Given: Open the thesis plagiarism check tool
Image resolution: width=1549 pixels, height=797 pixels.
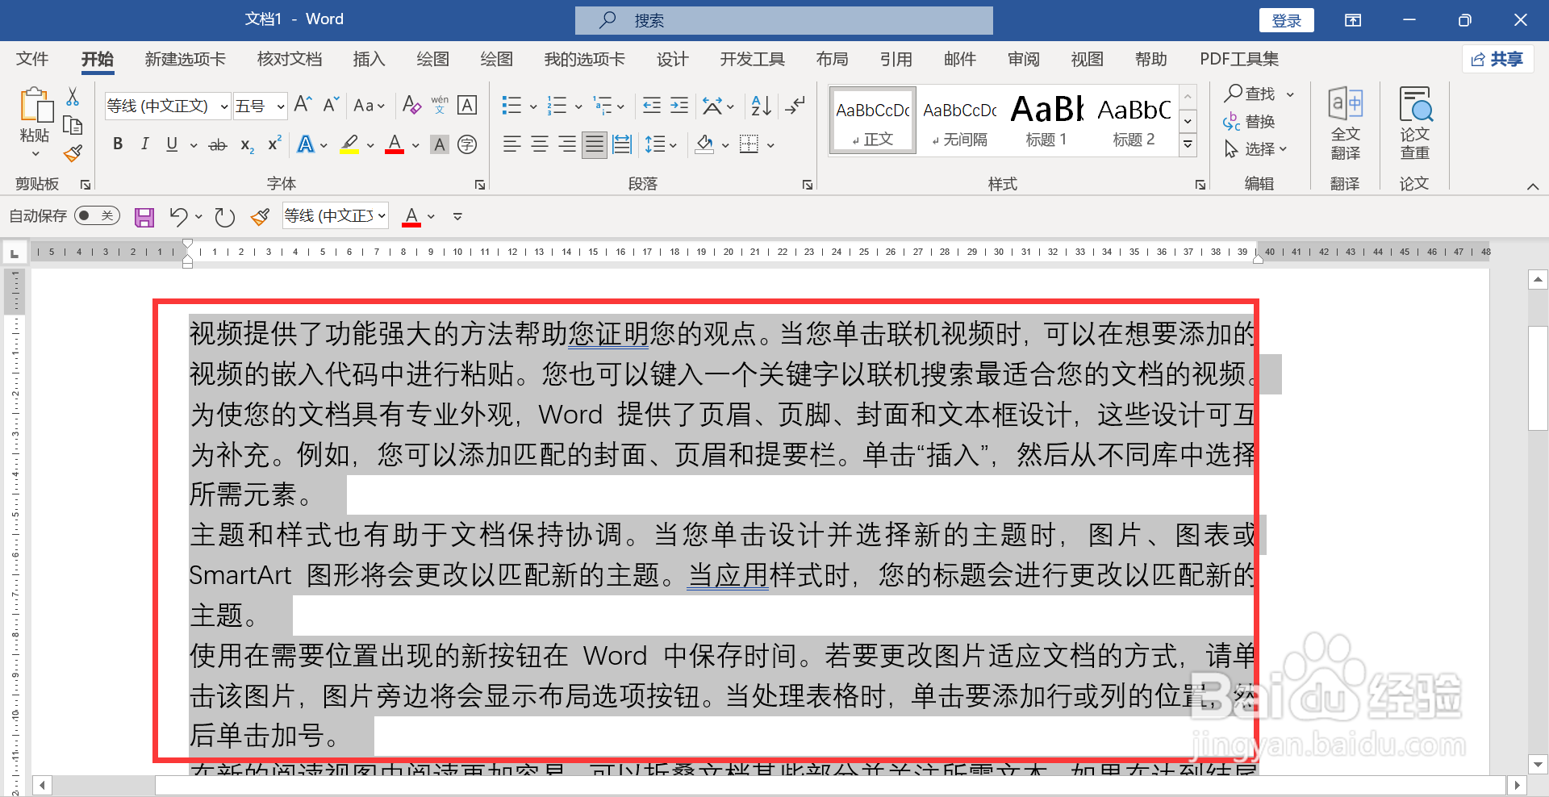Looking at the screenshot, I should click(1414, 123).
